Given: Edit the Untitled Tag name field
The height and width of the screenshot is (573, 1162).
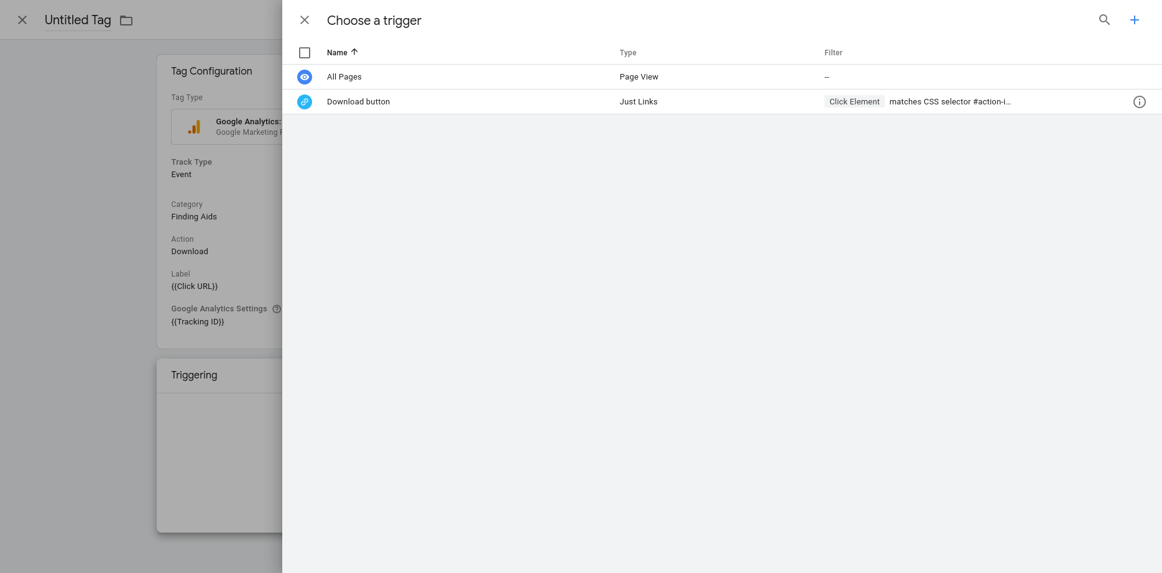Looking at the screenshot, I should [x=78, y=20].
